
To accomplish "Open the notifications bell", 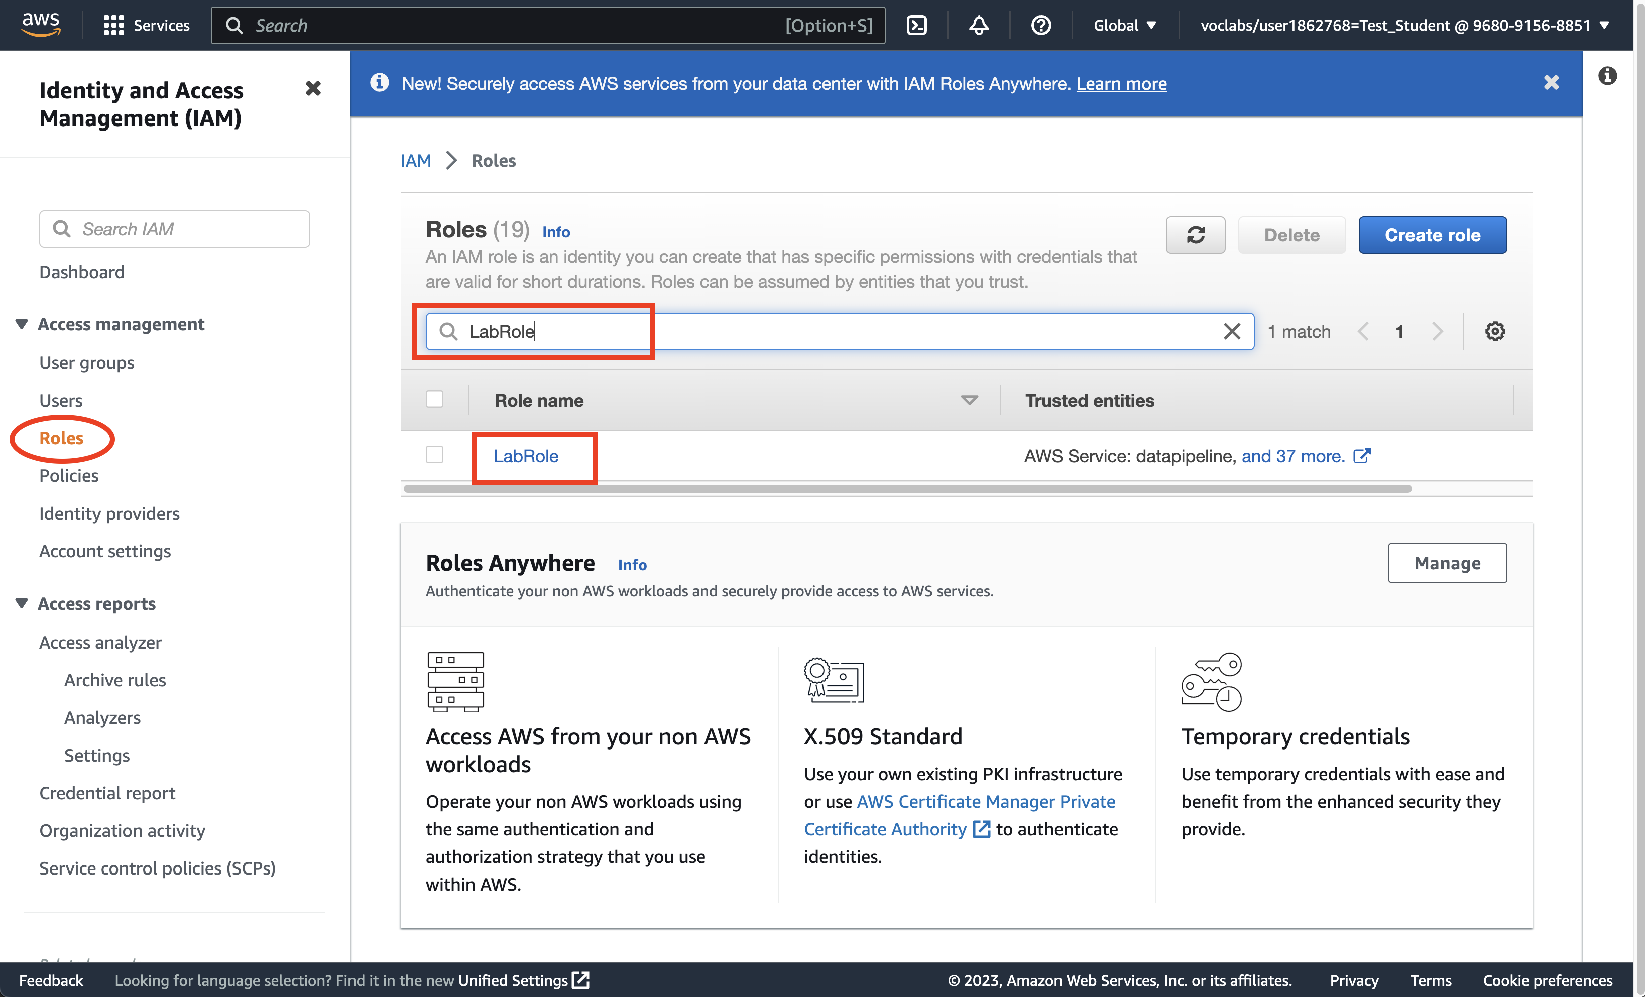I will [x=979, y=26].
